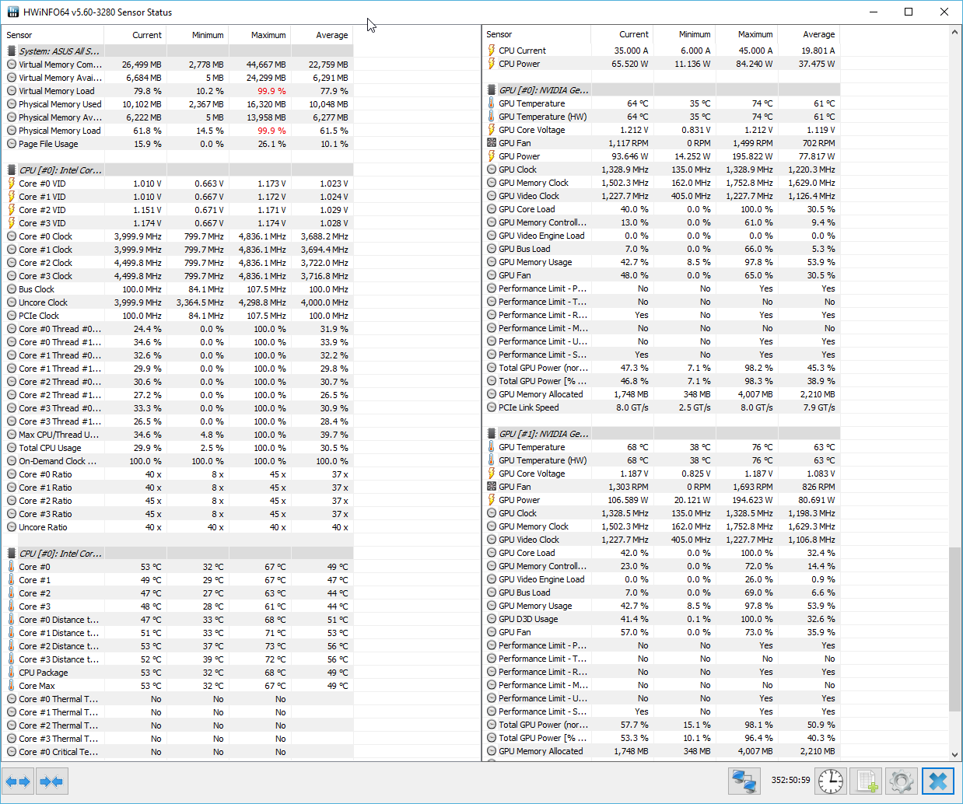Select the CPU Package temperature row
The width and height of the screenshot is (963, 804).
44,673
